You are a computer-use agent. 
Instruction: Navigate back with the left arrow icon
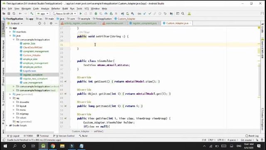click(20, 14)
